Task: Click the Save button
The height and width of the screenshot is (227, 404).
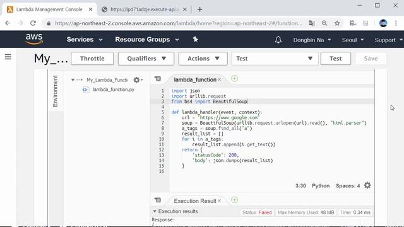Action: tap(371, 59)
